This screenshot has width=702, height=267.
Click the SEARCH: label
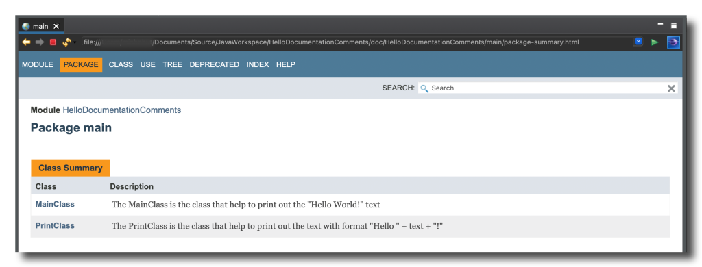click(x=398, y=88)
